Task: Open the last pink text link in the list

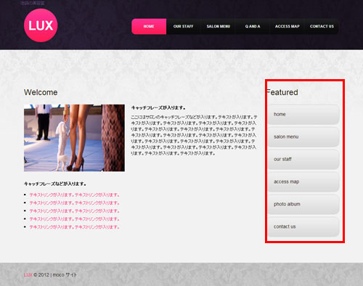Action: (x=74, y=227)
